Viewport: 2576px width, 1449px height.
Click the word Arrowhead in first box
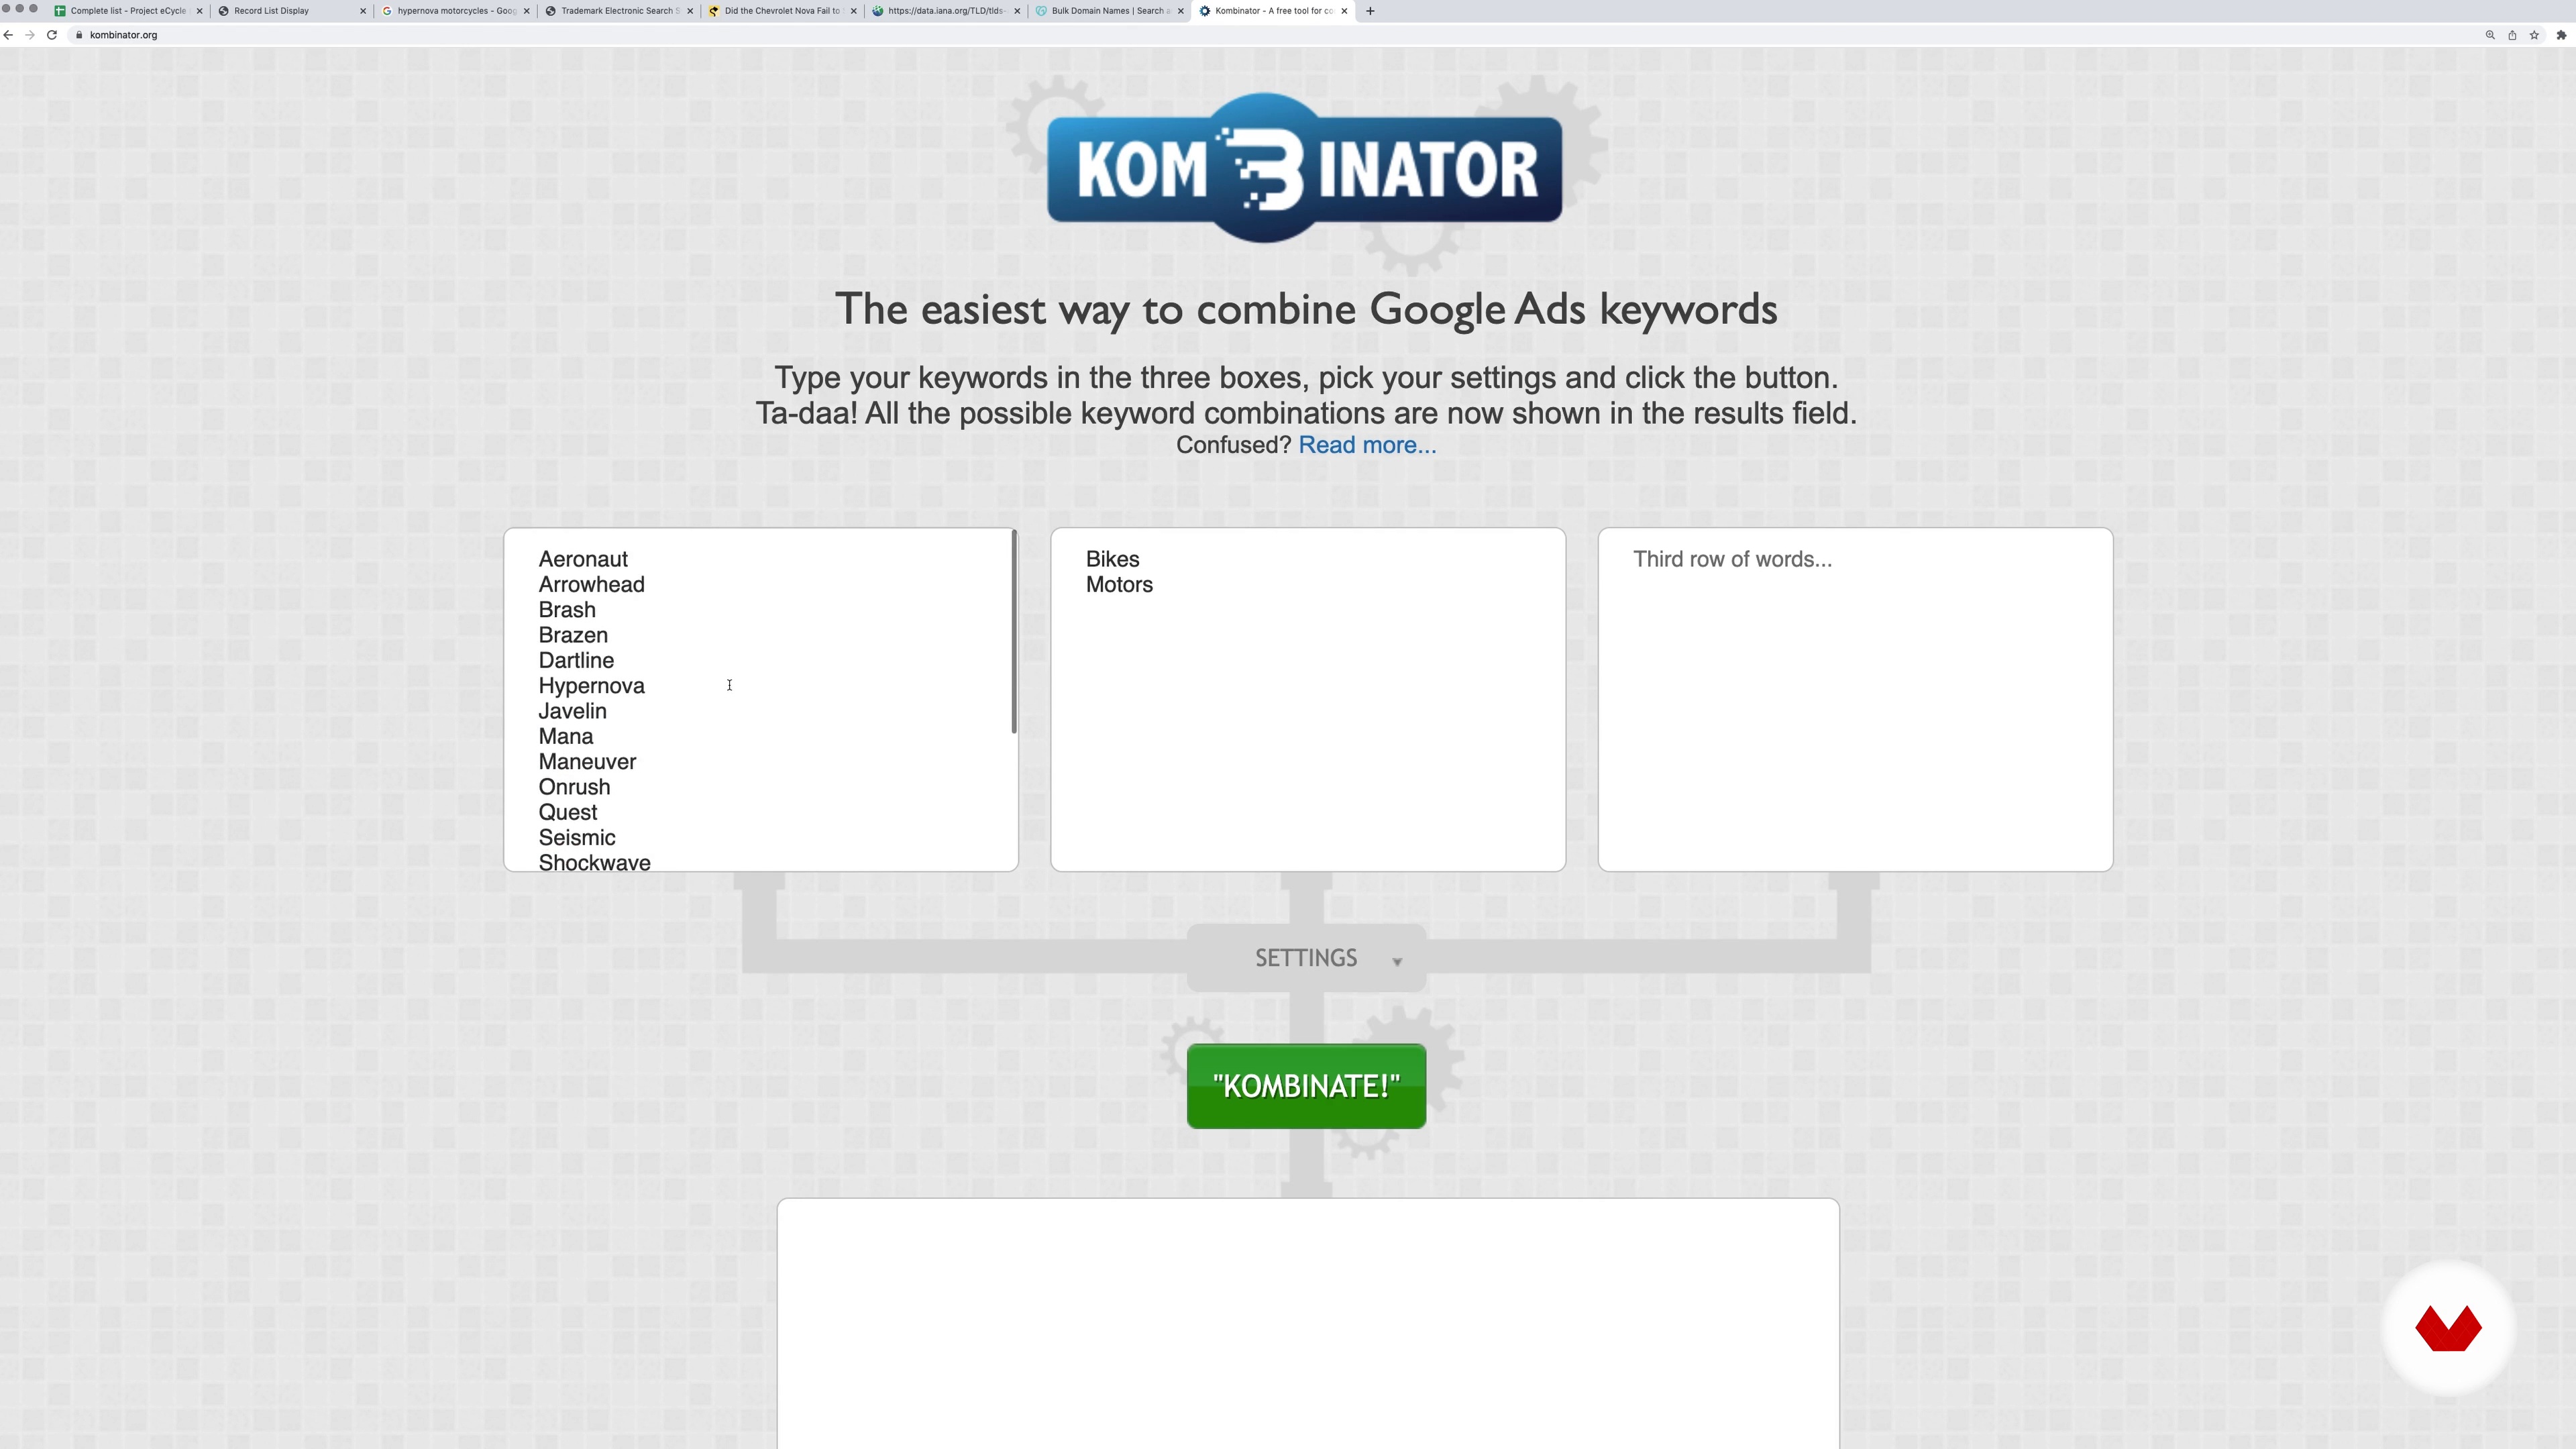(x=591, y=584)
